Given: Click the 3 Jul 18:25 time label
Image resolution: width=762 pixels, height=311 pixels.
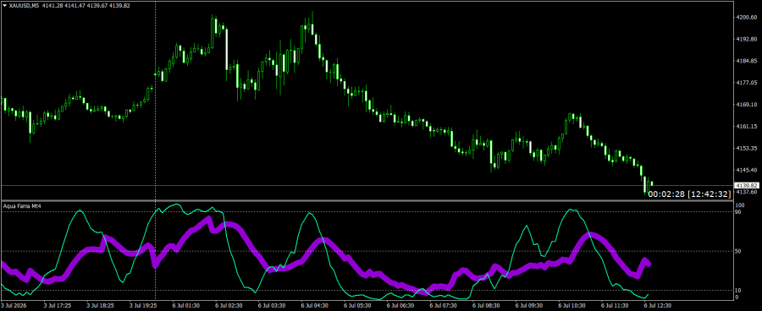Looking at the screenshot, I should [x=101, y=306].
